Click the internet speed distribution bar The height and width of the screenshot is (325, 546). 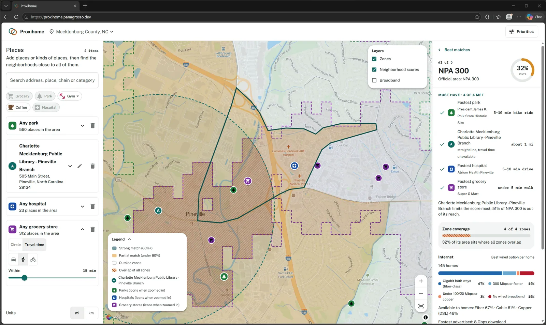click(x=486, y=273)
